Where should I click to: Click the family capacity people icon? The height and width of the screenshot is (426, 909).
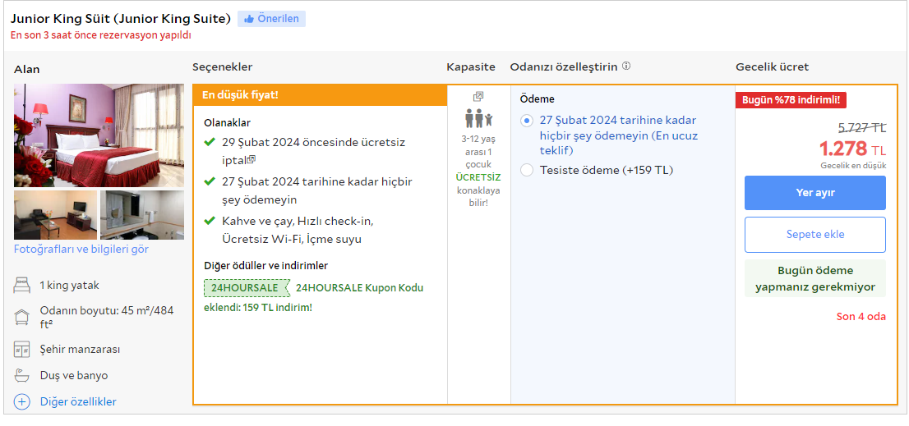point(478,118)
